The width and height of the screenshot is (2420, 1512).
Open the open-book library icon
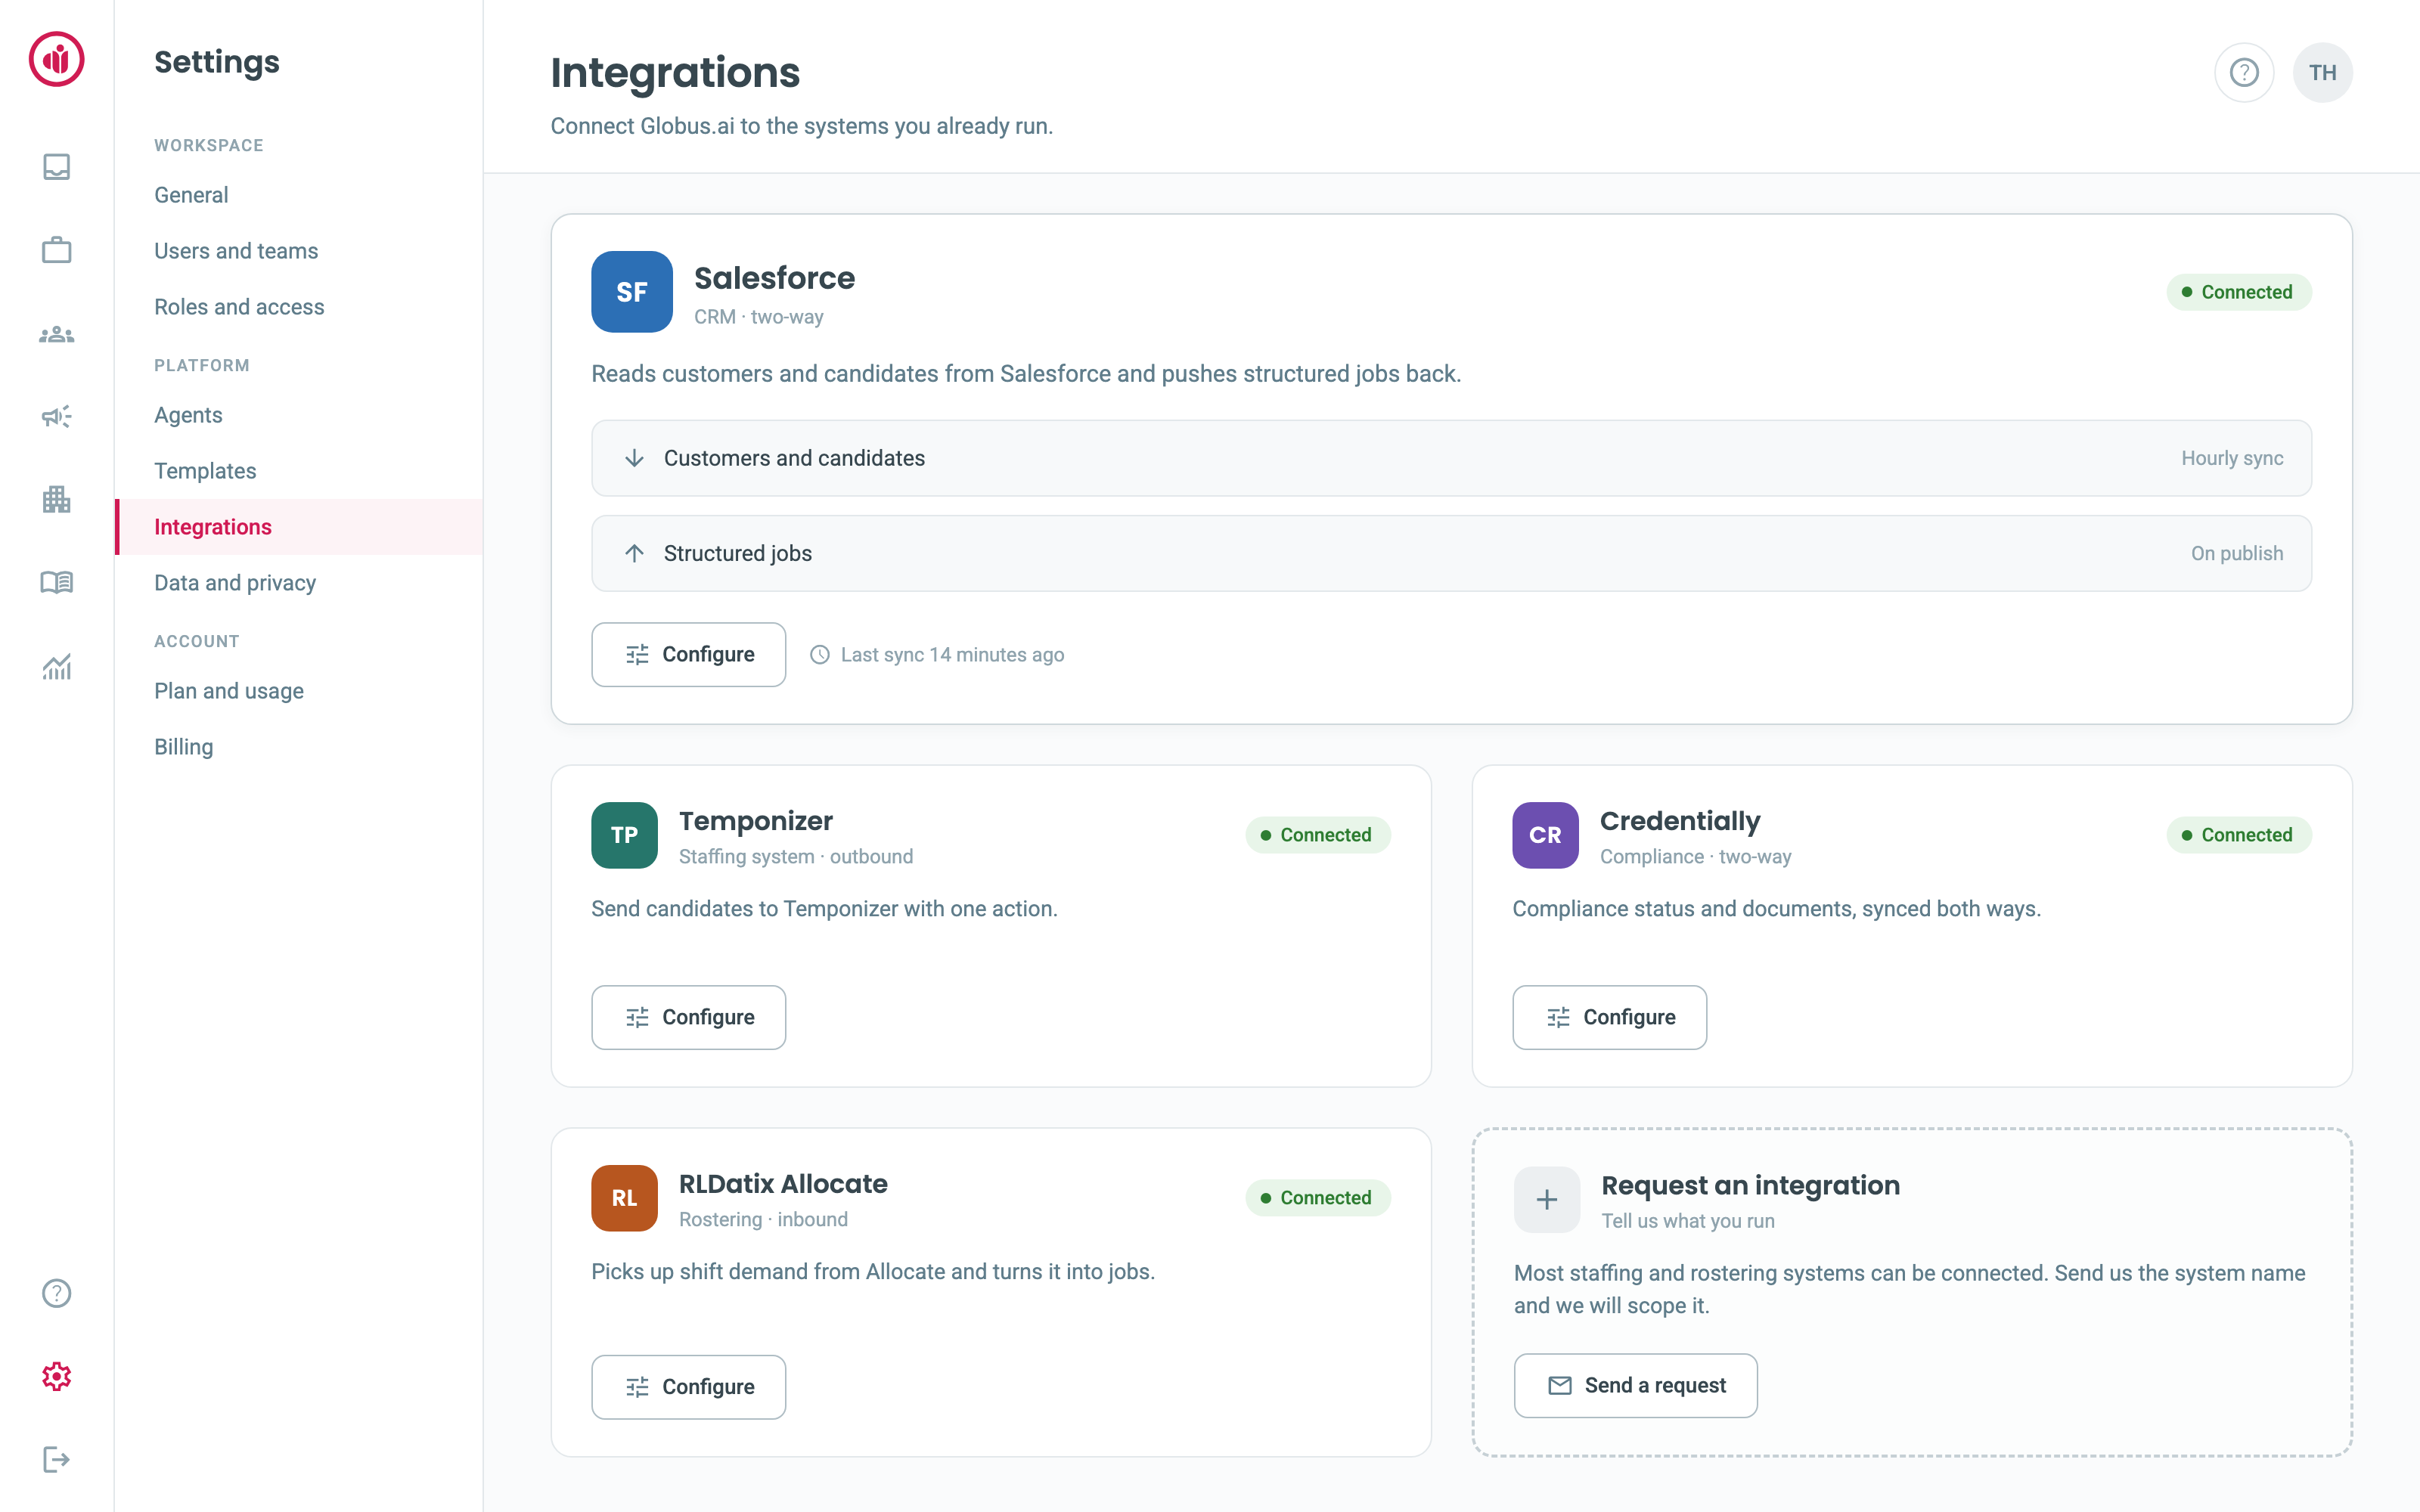tap(56, 582)
